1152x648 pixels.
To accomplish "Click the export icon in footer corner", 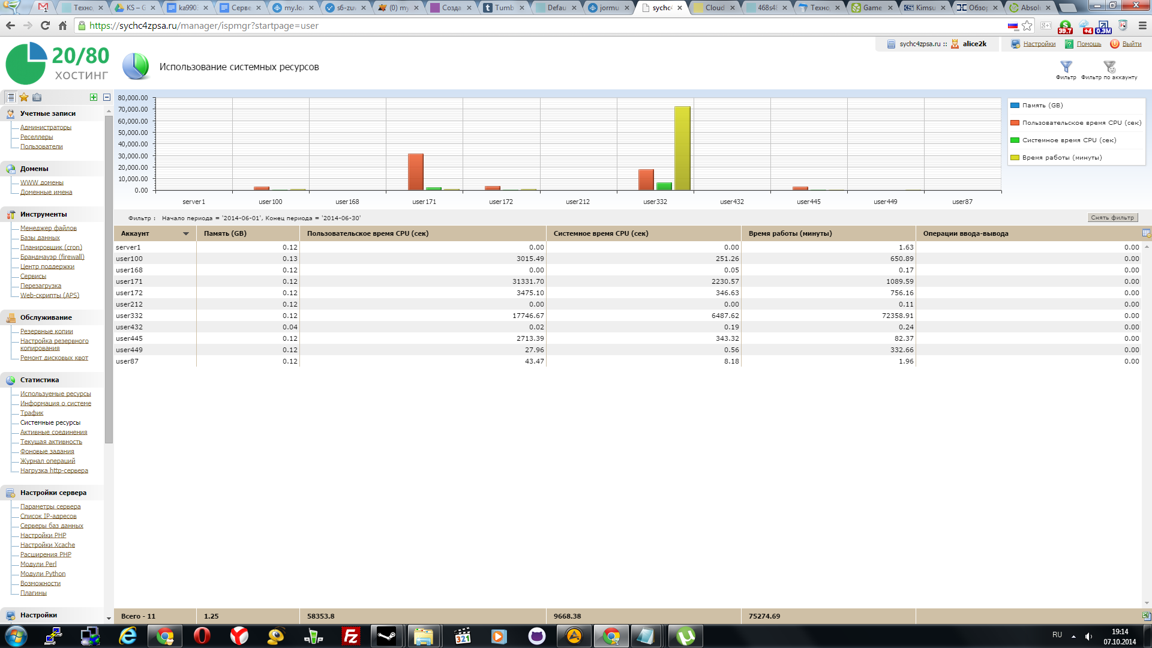I will click(x=1146, y=616).
